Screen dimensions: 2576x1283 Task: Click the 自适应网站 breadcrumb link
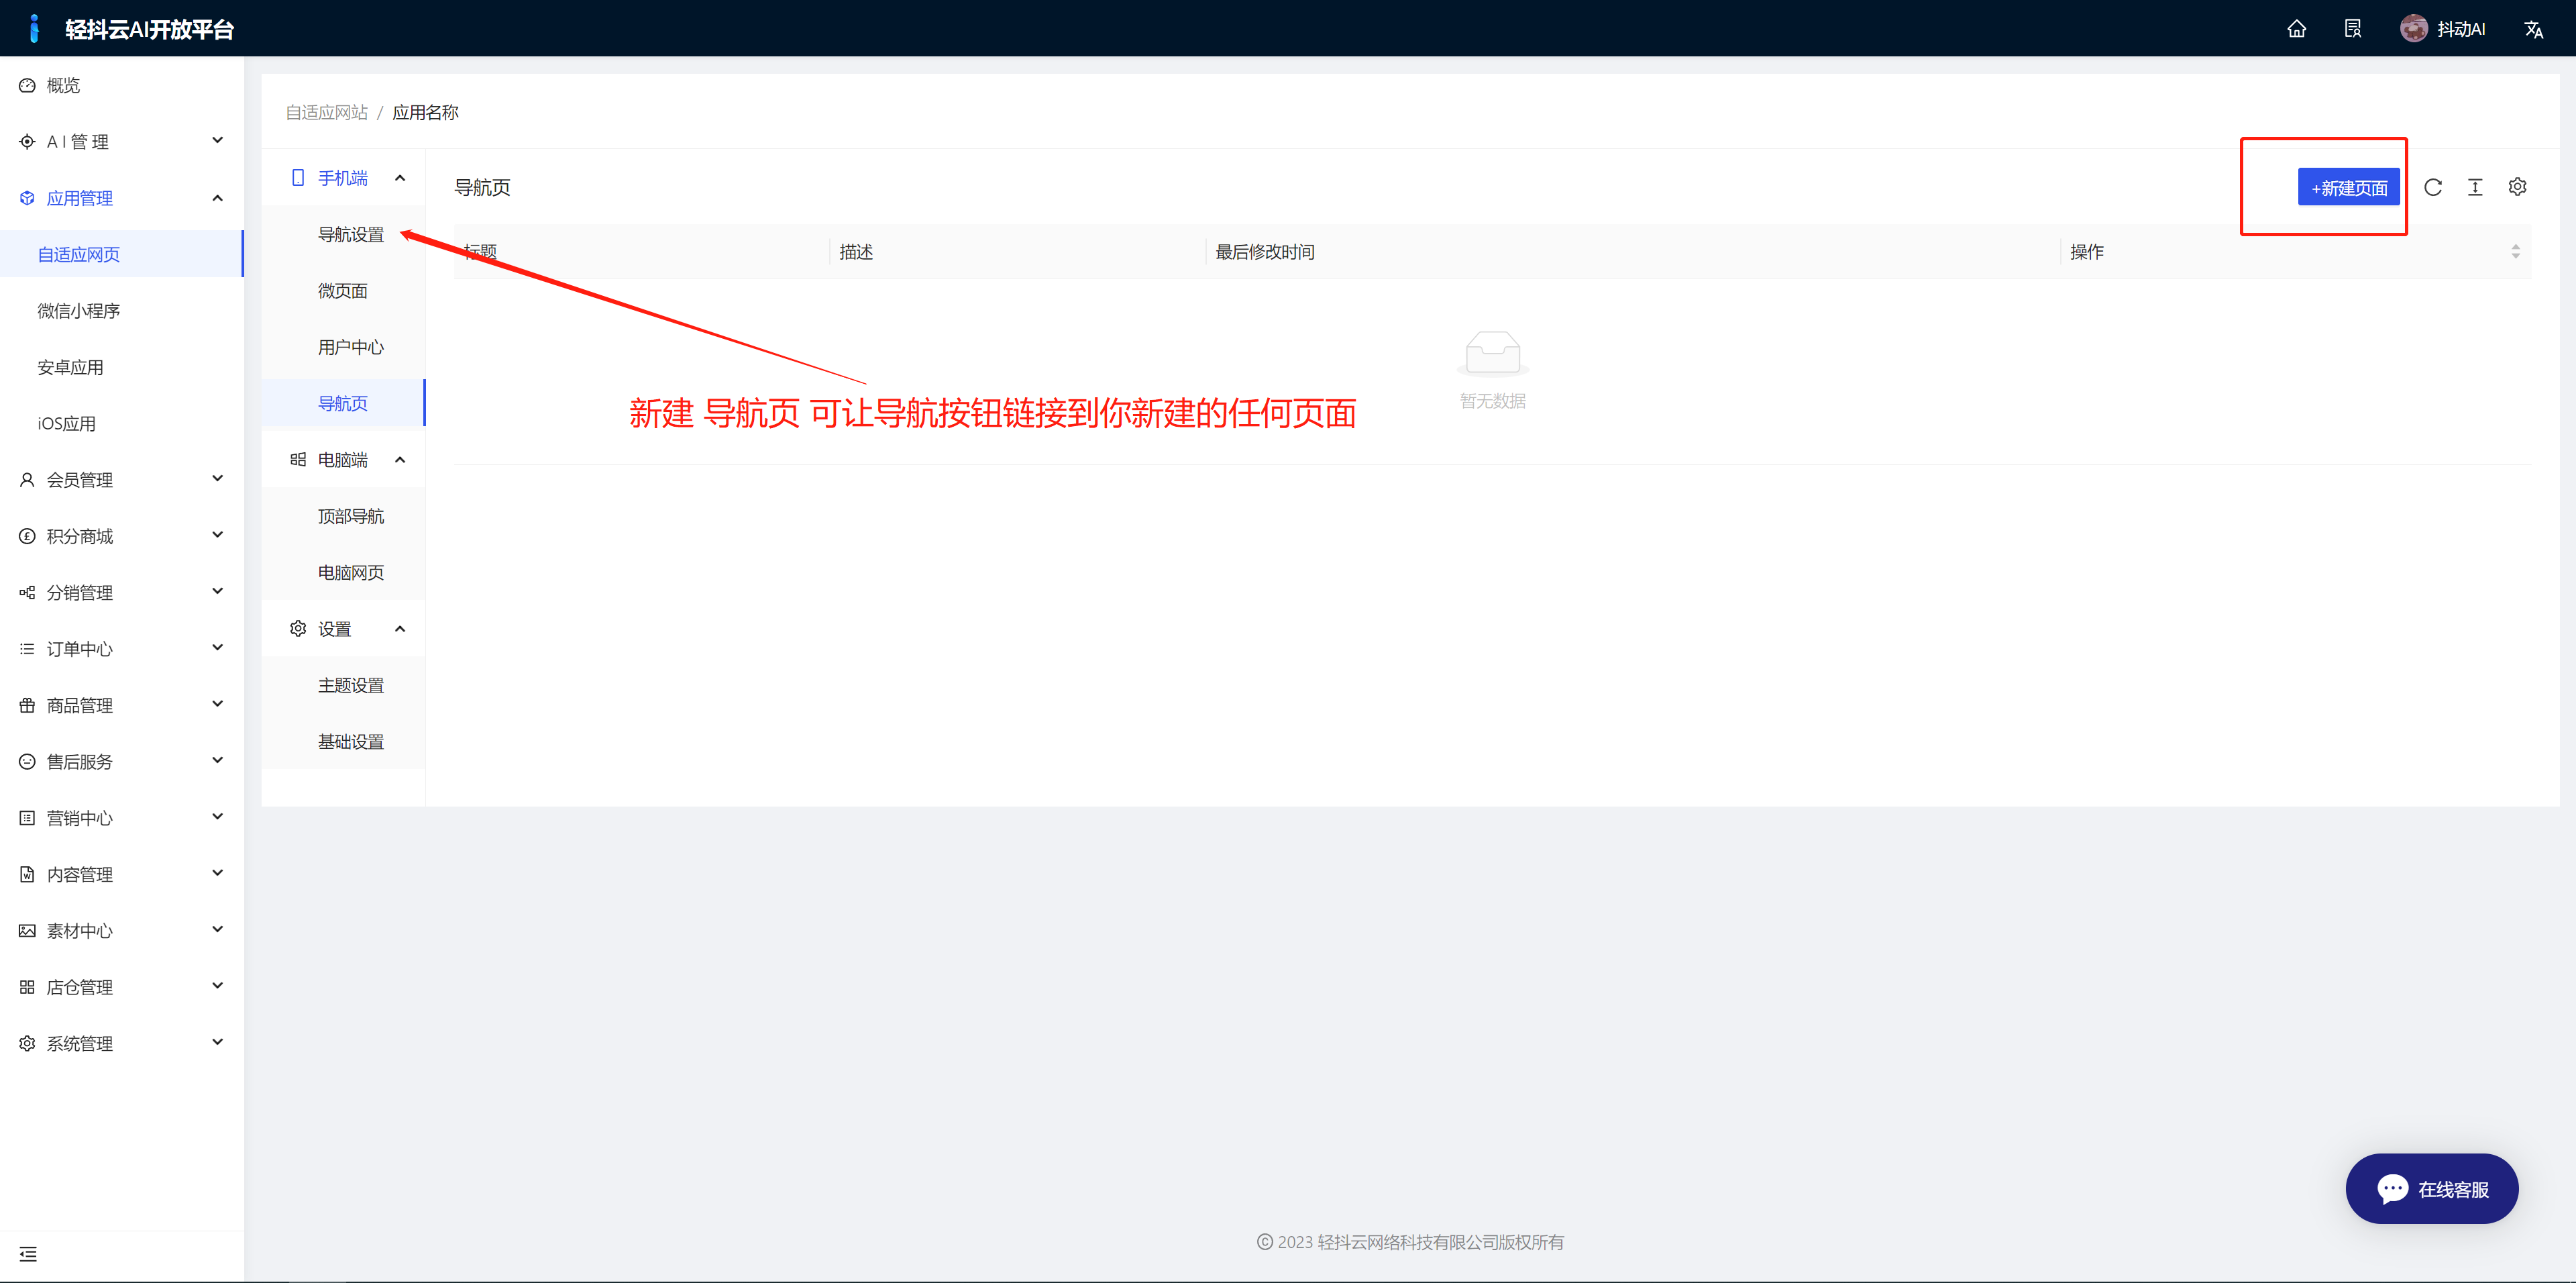pyautogui.click(x=326, y=112)
